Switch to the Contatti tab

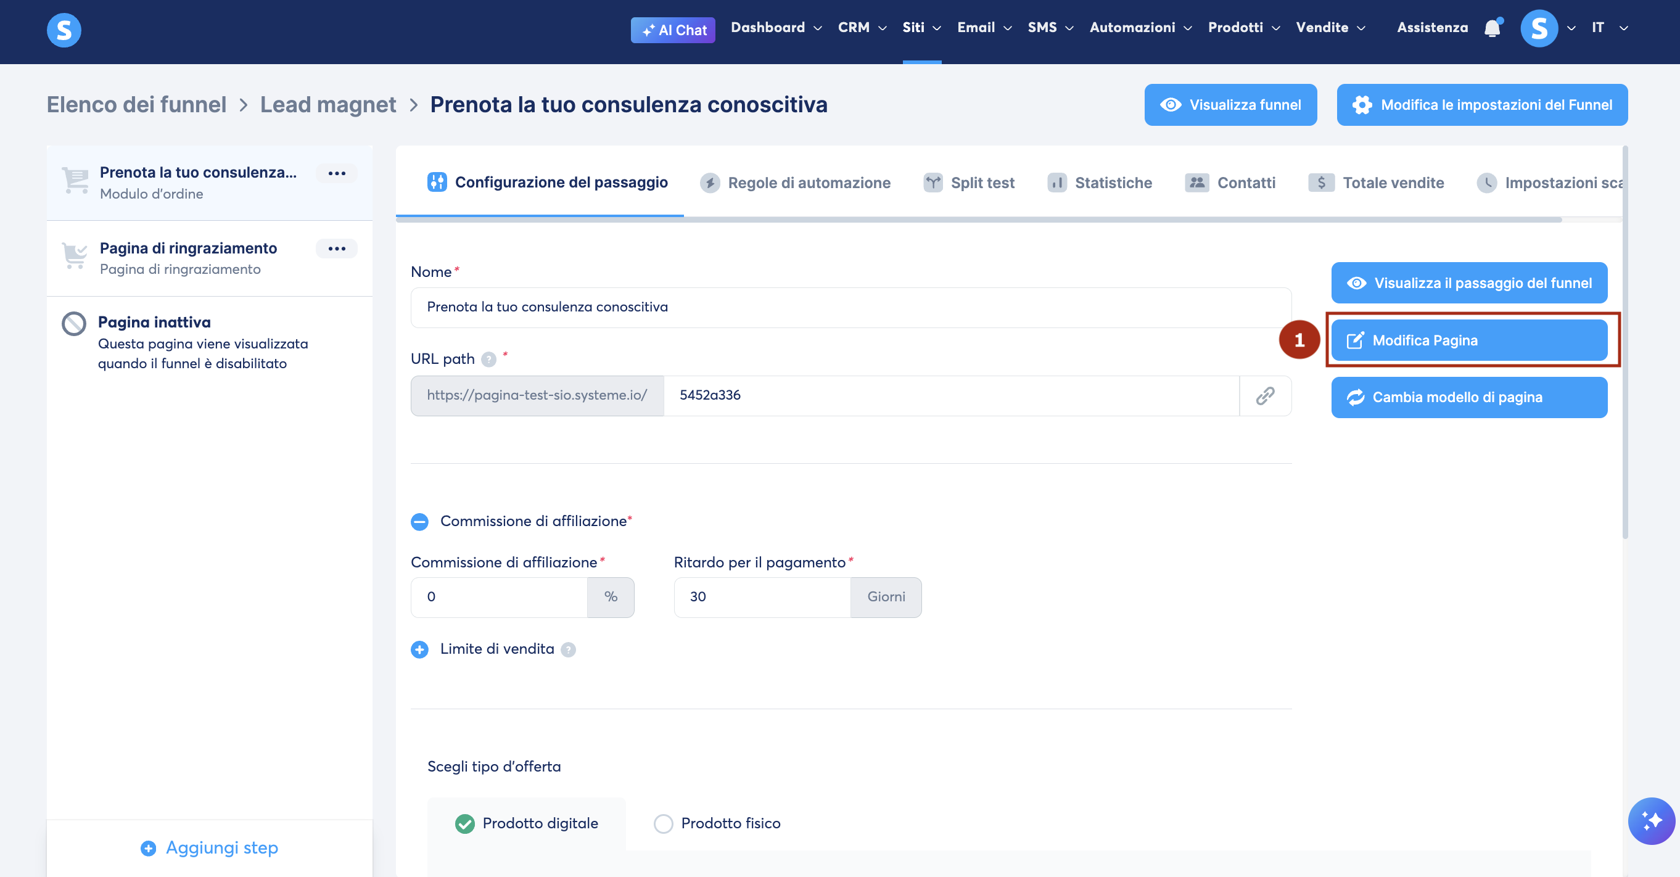pyautogui.click(x=1230, y=183)
